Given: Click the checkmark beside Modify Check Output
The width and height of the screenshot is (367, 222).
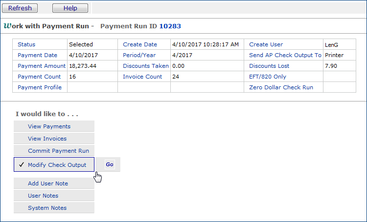Looking at the screenshot, I should click(22, 165).
